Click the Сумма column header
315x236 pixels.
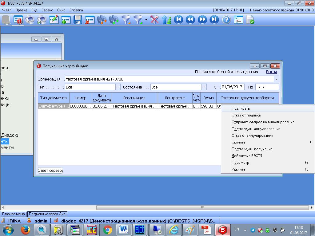208,98
